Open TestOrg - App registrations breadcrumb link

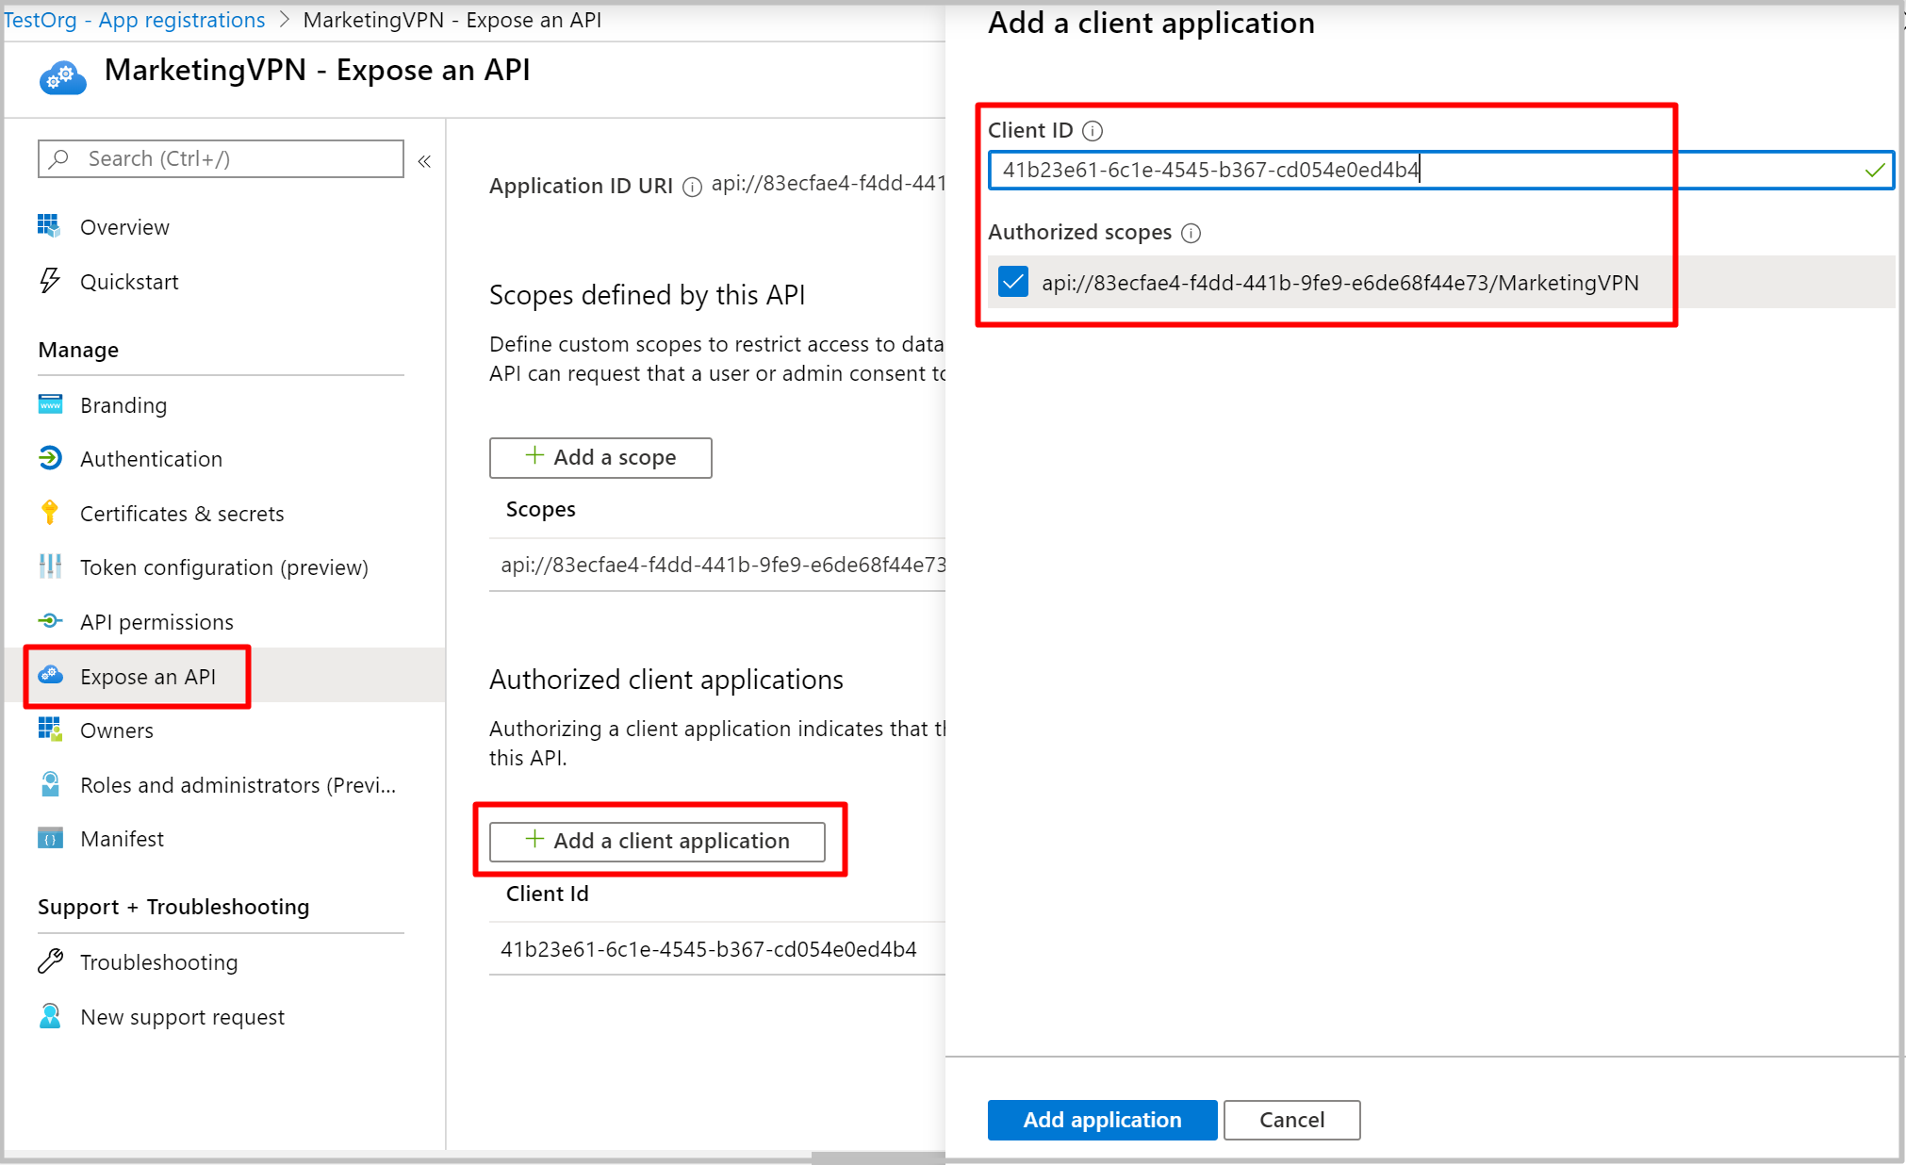pyautogui.click(x=135, y=20)
